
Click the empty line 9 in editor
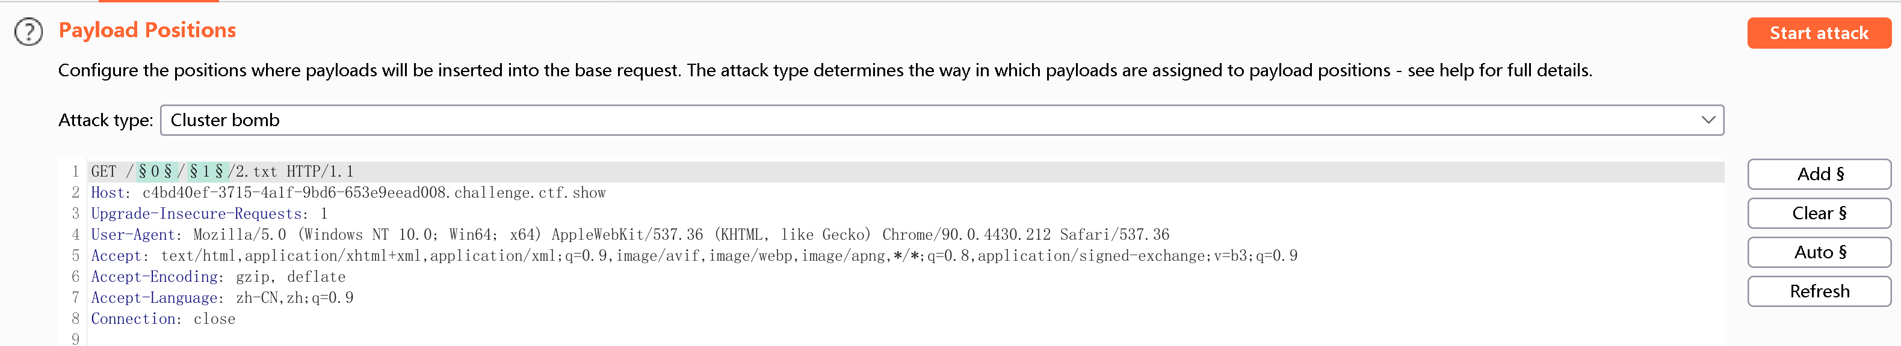pyautogui.click(x=295, y=339)
